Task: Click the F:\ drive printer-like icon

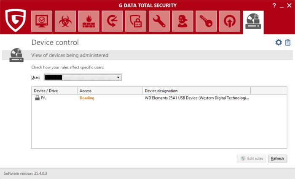Action: (37, 98)
